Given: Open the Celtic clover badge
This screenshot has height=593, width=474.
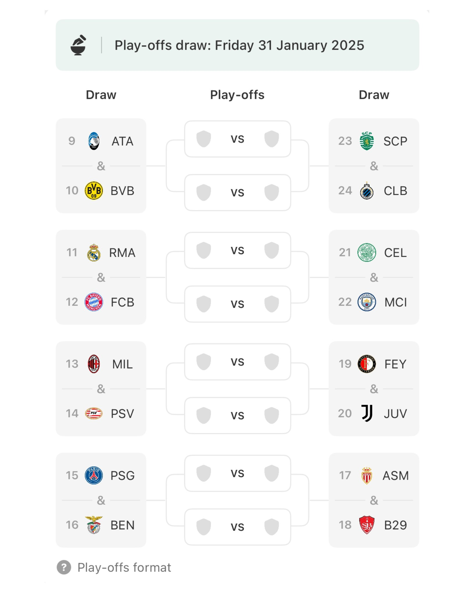Looking at the screenshot, I should (367, 253).
